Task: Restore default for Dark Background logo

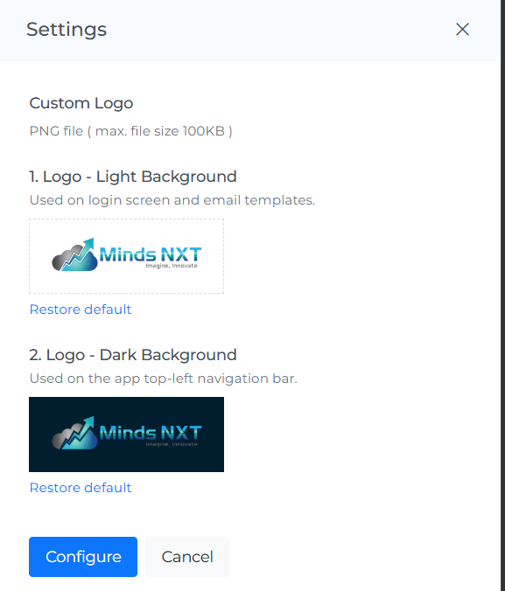Action: coord(81,488)
